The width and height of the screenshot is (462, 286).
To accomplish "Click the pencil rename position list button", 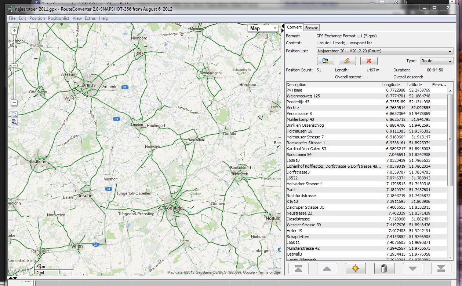I will (x=347, y=61).
